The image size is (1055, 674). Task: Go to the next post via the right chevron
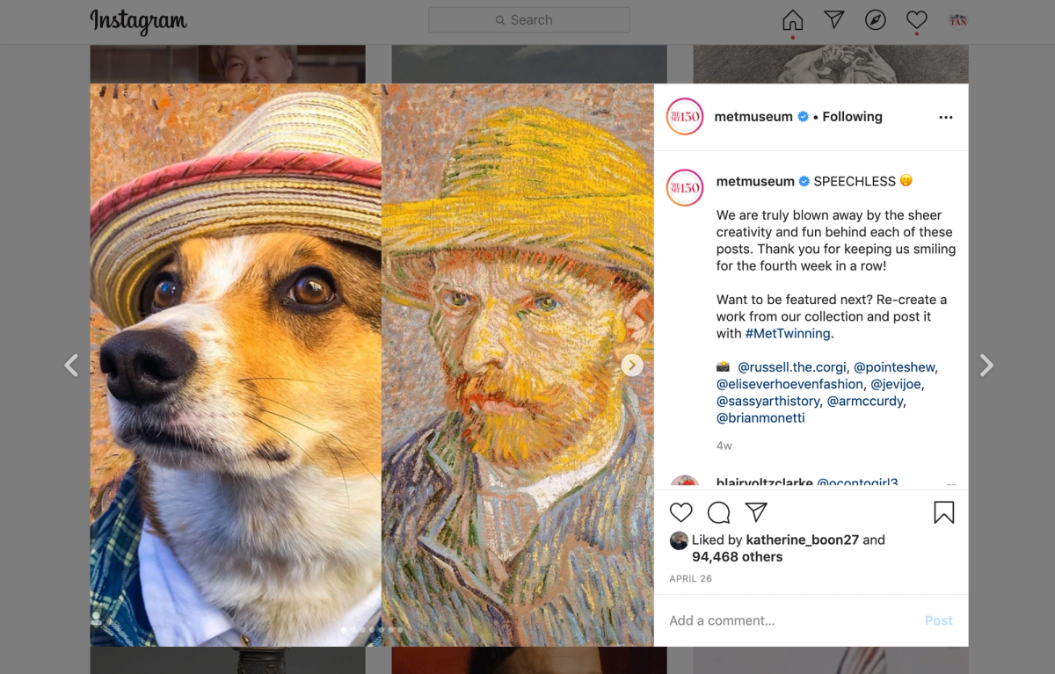pyautogui.click(x=986, y=365)
